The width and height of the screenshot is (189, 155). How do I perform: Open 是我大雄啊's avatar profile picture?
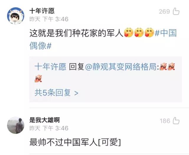tap(16, 125)
